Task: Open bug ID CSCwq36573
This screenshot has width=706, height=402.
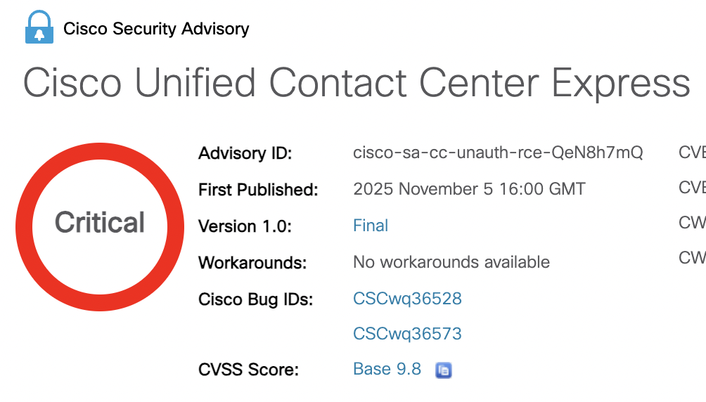Action: click(407, 334)
